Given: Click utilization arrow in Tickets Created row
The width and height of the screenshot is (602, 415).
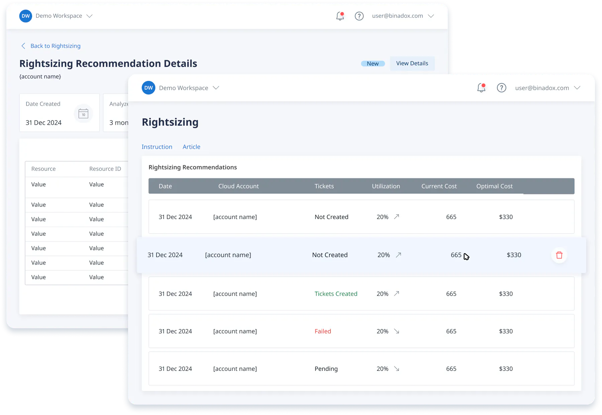Looking at the screenshot, I should point(397,294).
